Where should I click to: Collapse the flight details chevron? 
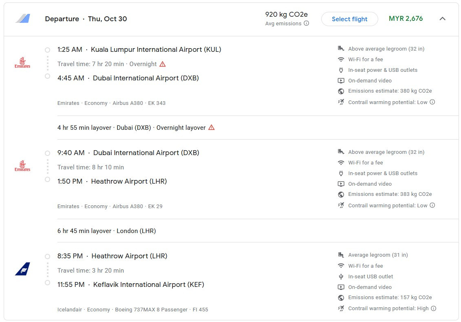coord(442,19)
